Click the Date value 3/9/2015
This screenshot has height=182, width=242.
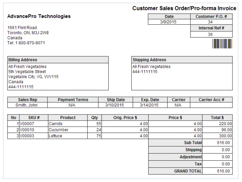point(169,22)
